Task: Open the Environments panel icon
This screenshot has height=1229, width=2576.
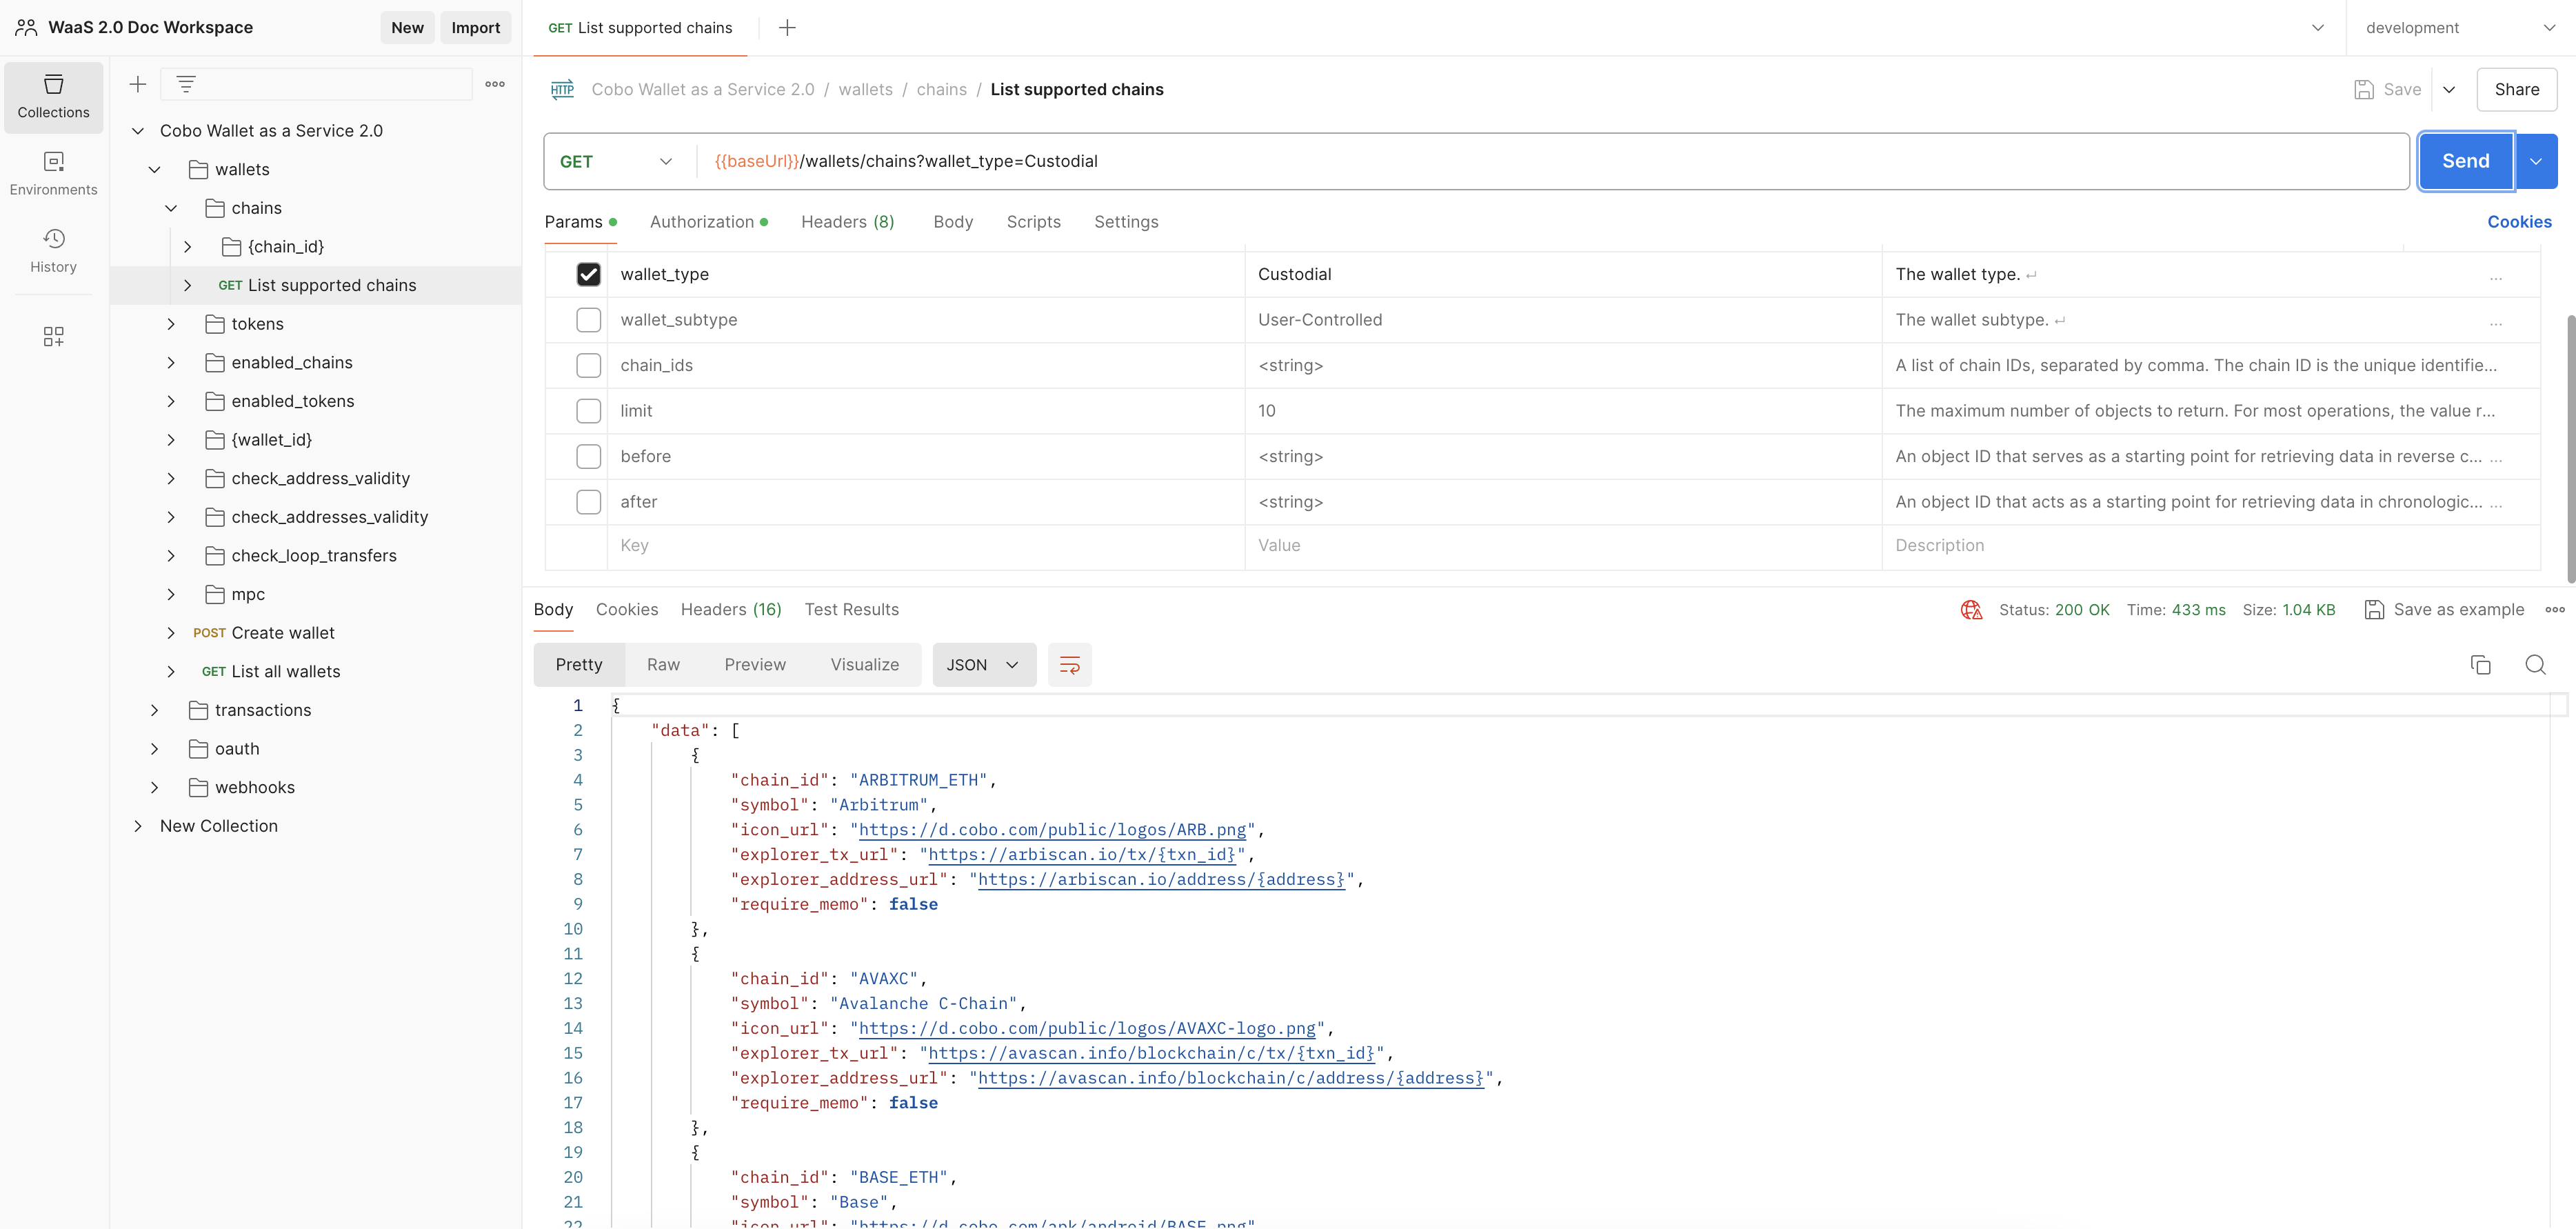Action: 53,171
